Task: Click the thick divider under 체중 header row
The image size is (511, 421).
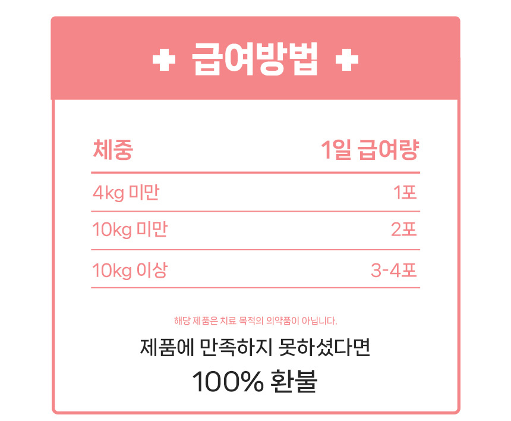Action: (255, 172)
